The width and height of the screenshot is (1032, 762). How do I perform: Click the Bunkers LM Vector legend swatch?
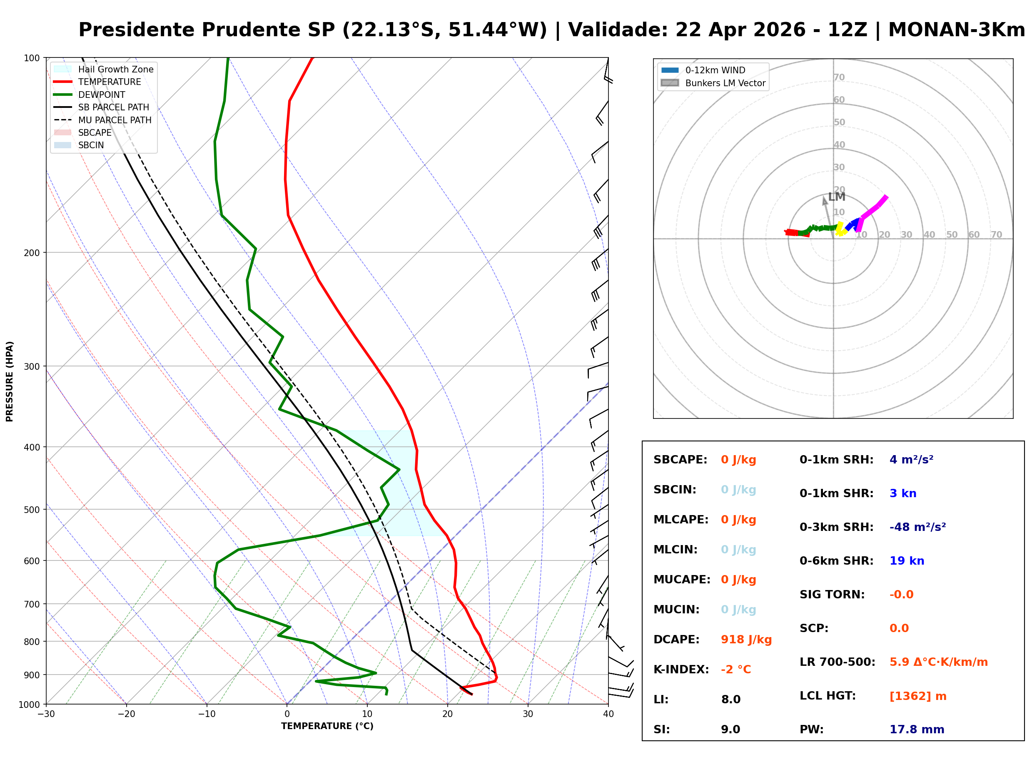(670, 83)
